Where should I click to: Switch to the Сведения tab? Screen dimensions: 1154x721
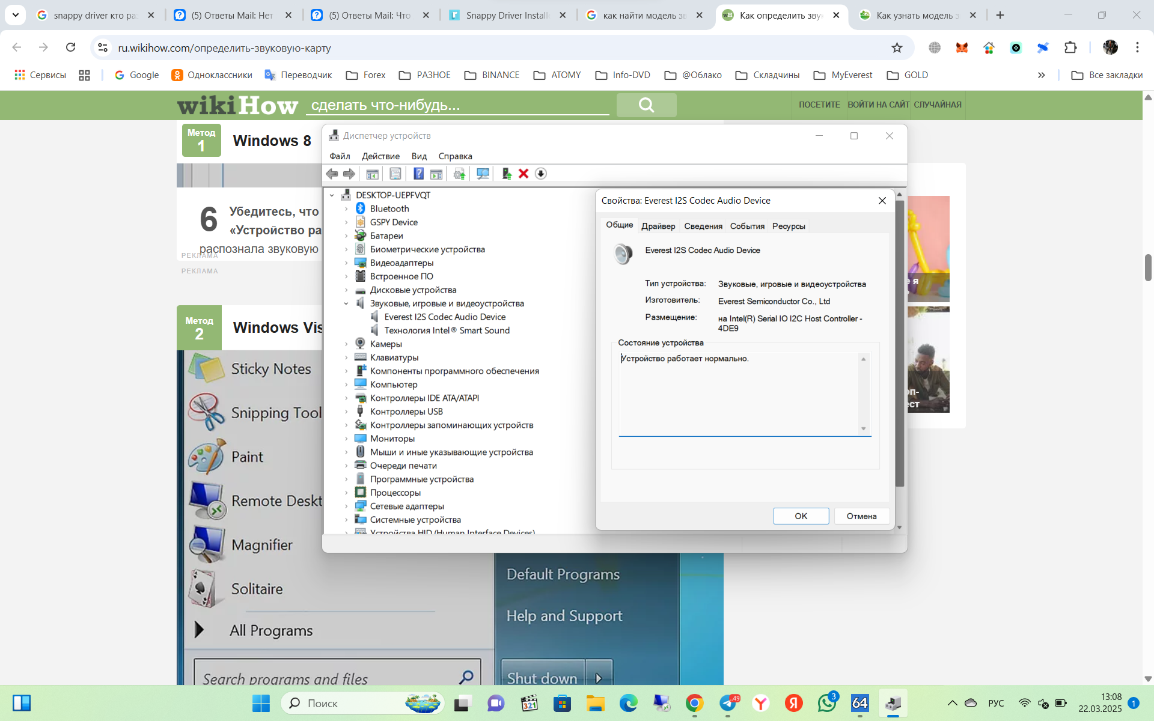tap(703, 227)
